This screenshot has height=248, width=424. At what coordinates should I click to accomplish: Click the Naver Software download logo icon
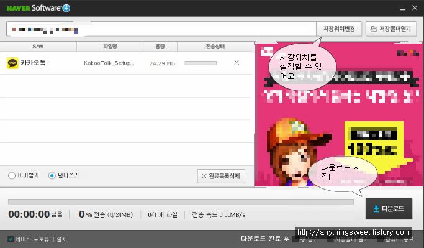coord(66,8)
